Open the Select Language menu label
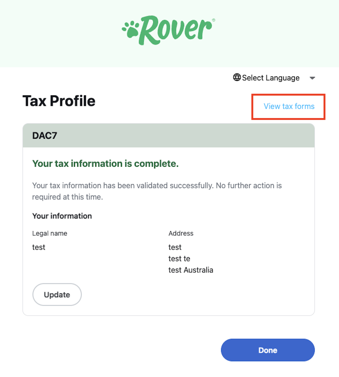 pyautogui.click(x=270, y=78)
